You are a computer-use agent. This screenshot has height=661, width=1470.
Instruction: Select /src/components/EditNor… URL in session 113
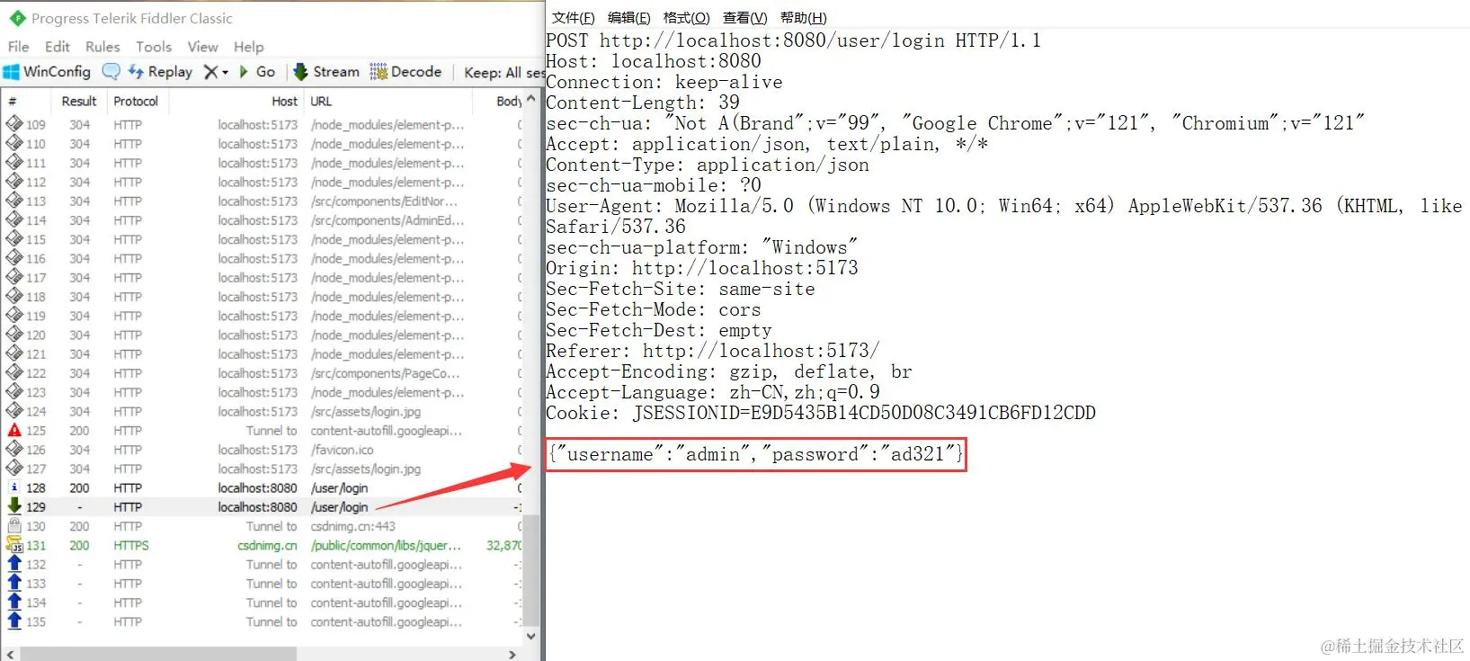point(384,201)
